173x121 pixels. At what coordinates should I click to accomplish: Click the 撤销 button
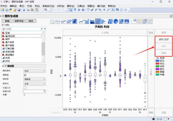7,21
